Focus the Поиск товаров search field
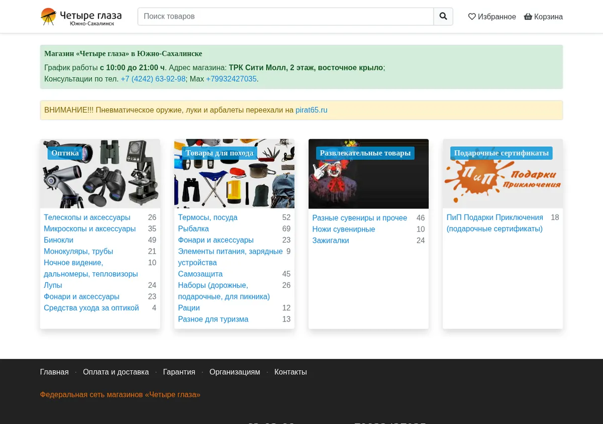The image size is (603, 424). tap(285, 17)
